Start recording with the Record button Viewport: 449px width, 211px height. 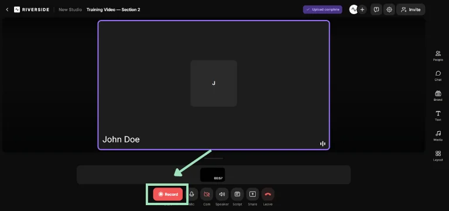[x=168, y=194]
